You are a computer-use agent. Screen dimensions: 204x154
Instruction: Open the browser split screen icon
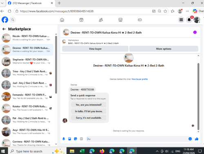coord(154,11)
